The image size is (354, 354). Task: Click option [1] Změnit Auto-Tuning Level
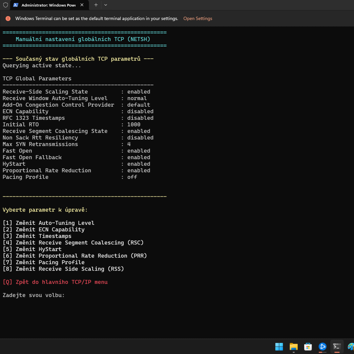(48, 223)
